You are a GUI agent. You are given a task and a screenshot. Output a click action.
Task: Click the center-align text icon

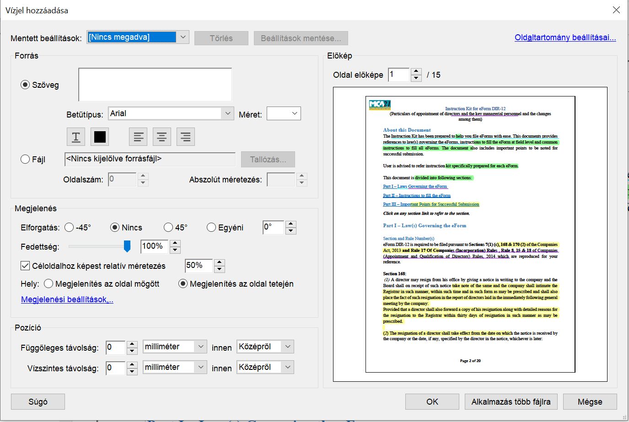click(162, 137)
